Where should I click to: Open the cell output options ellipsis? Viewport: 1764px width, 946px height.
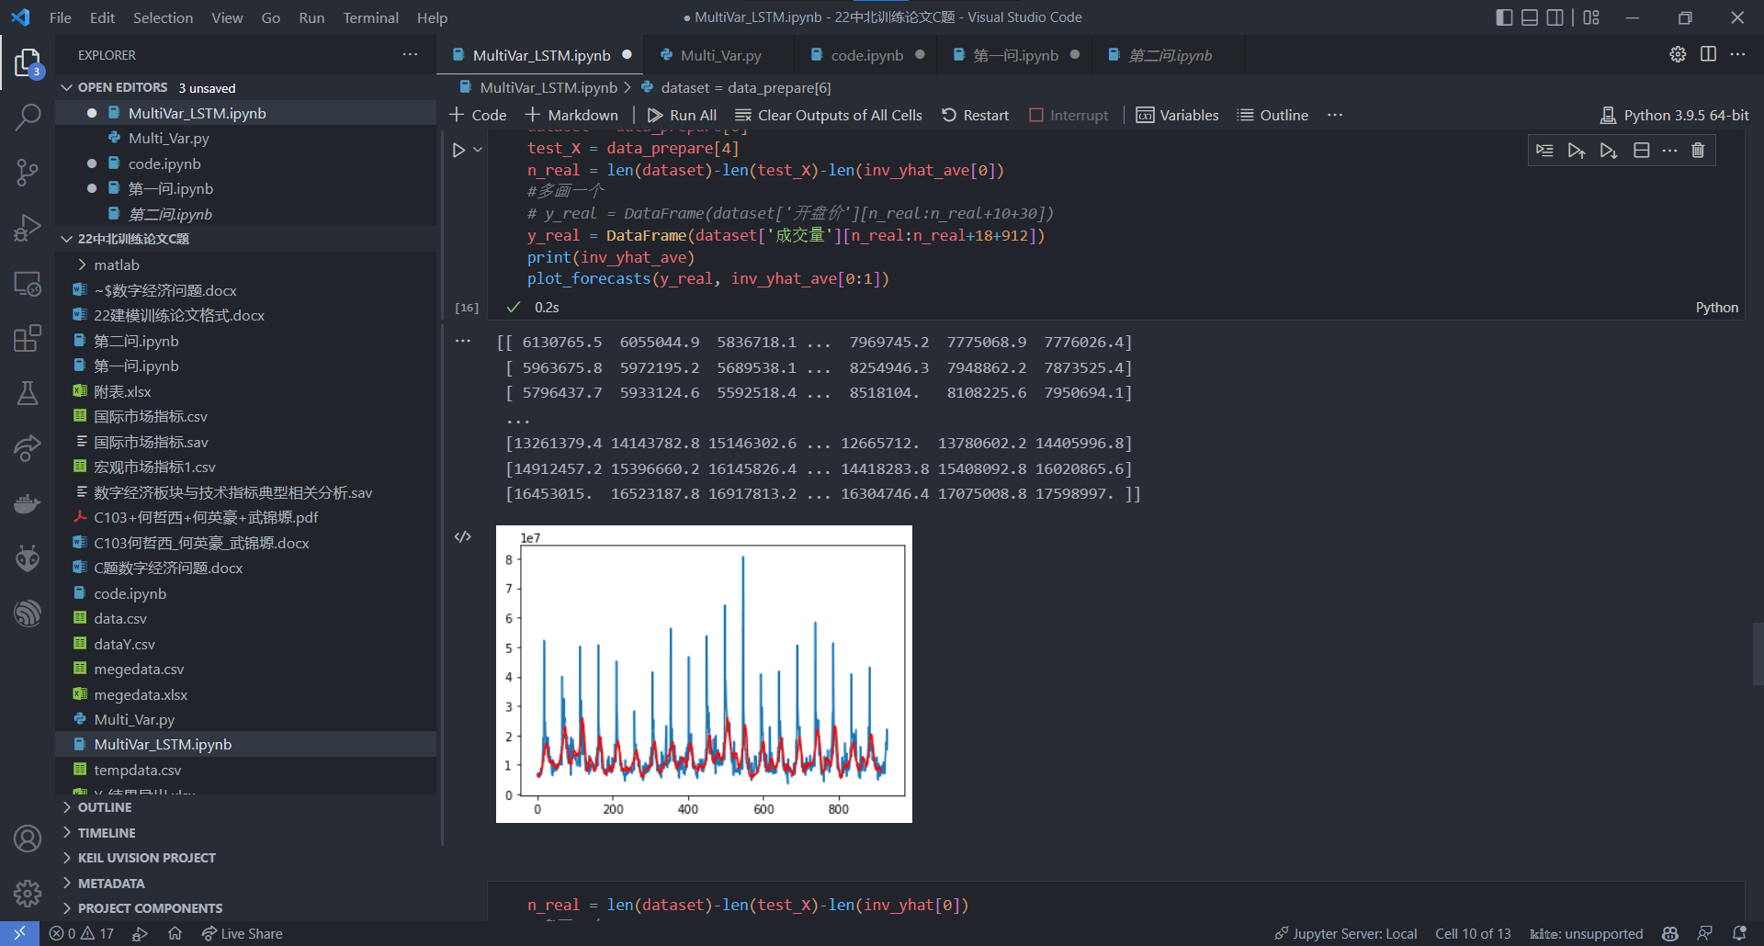[x=463, y=341]
